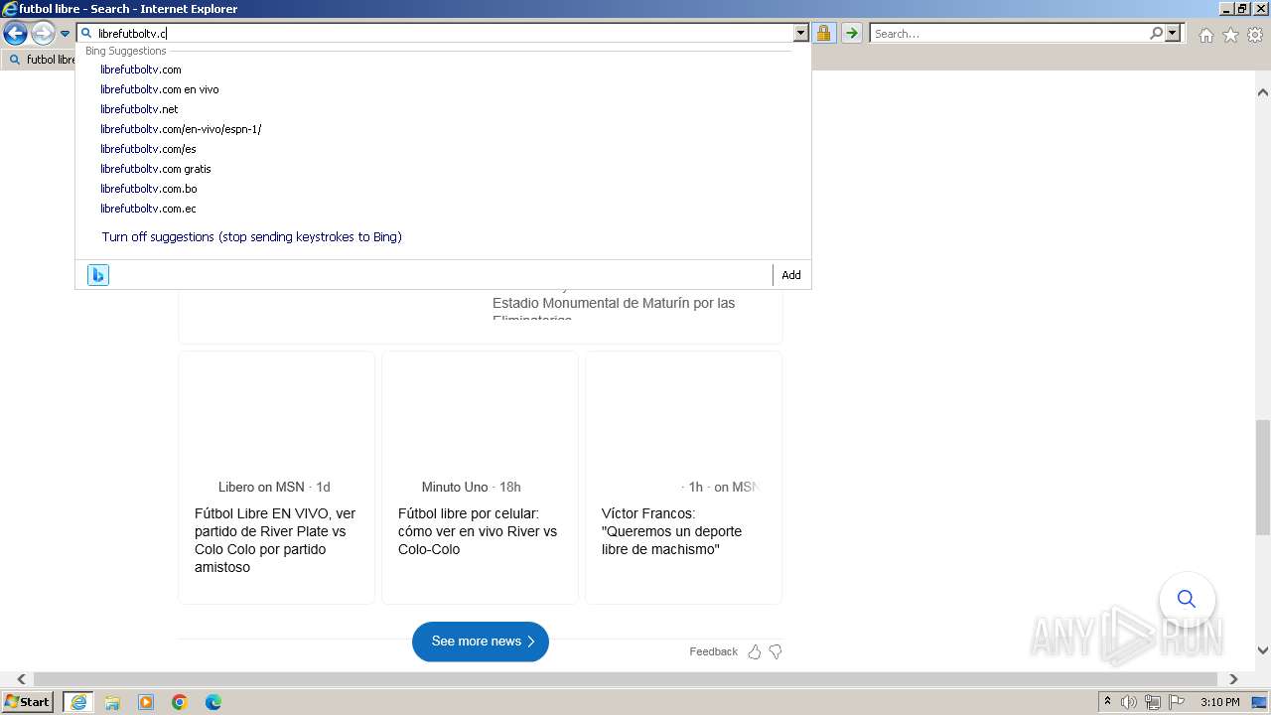This screenshot has height=715, width=1271.
Task: Click the thumbs down feedback icon
Action: click(x=777, y=651)
